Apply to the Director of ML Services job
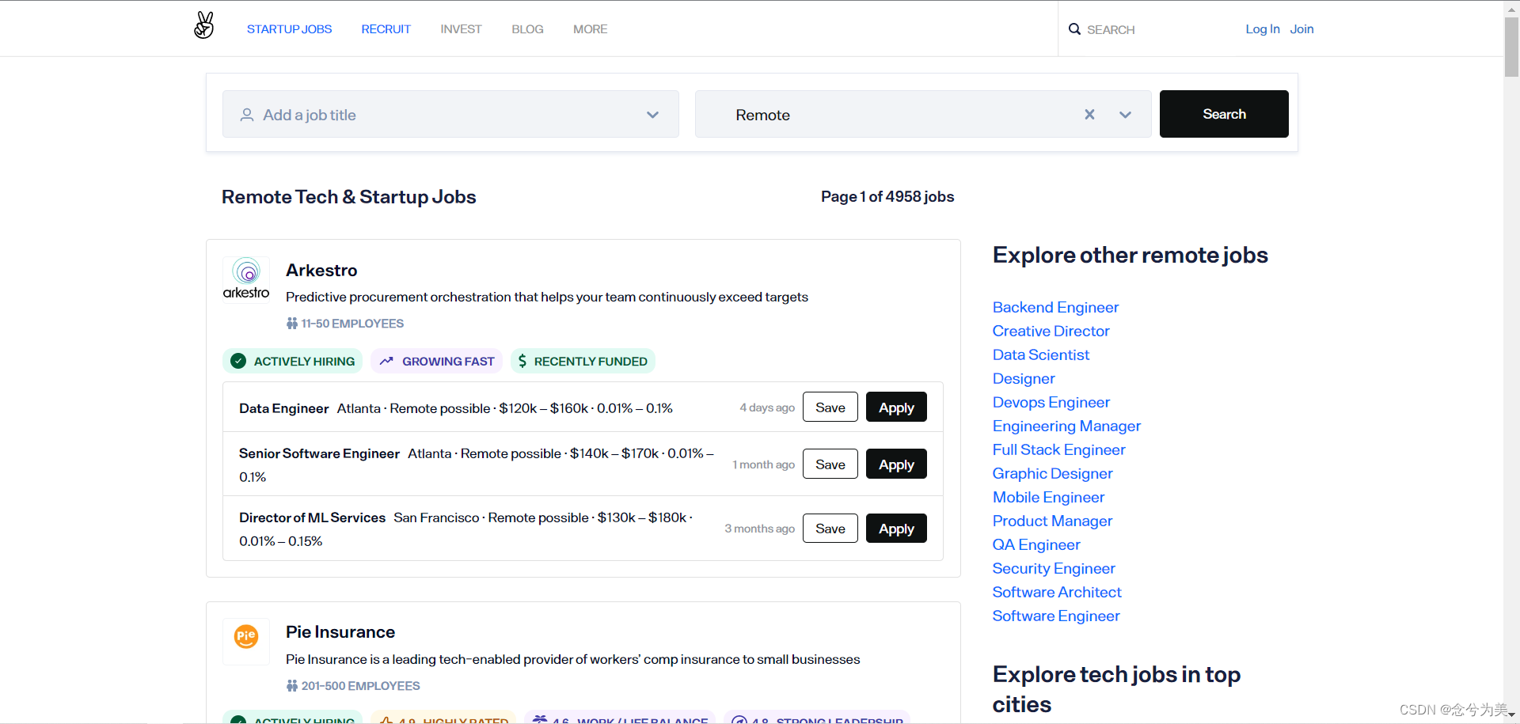Screen dimensions: 1520x724 tap(896, 529)
